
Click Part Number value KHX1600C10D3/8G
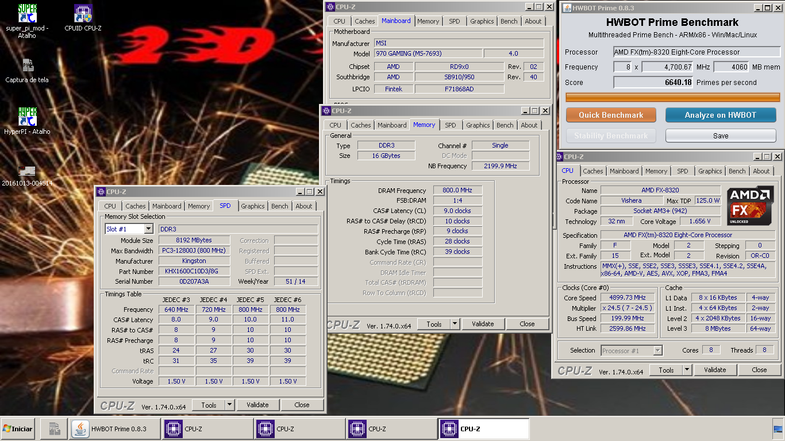pyautogui.click(x=194, y=271)
